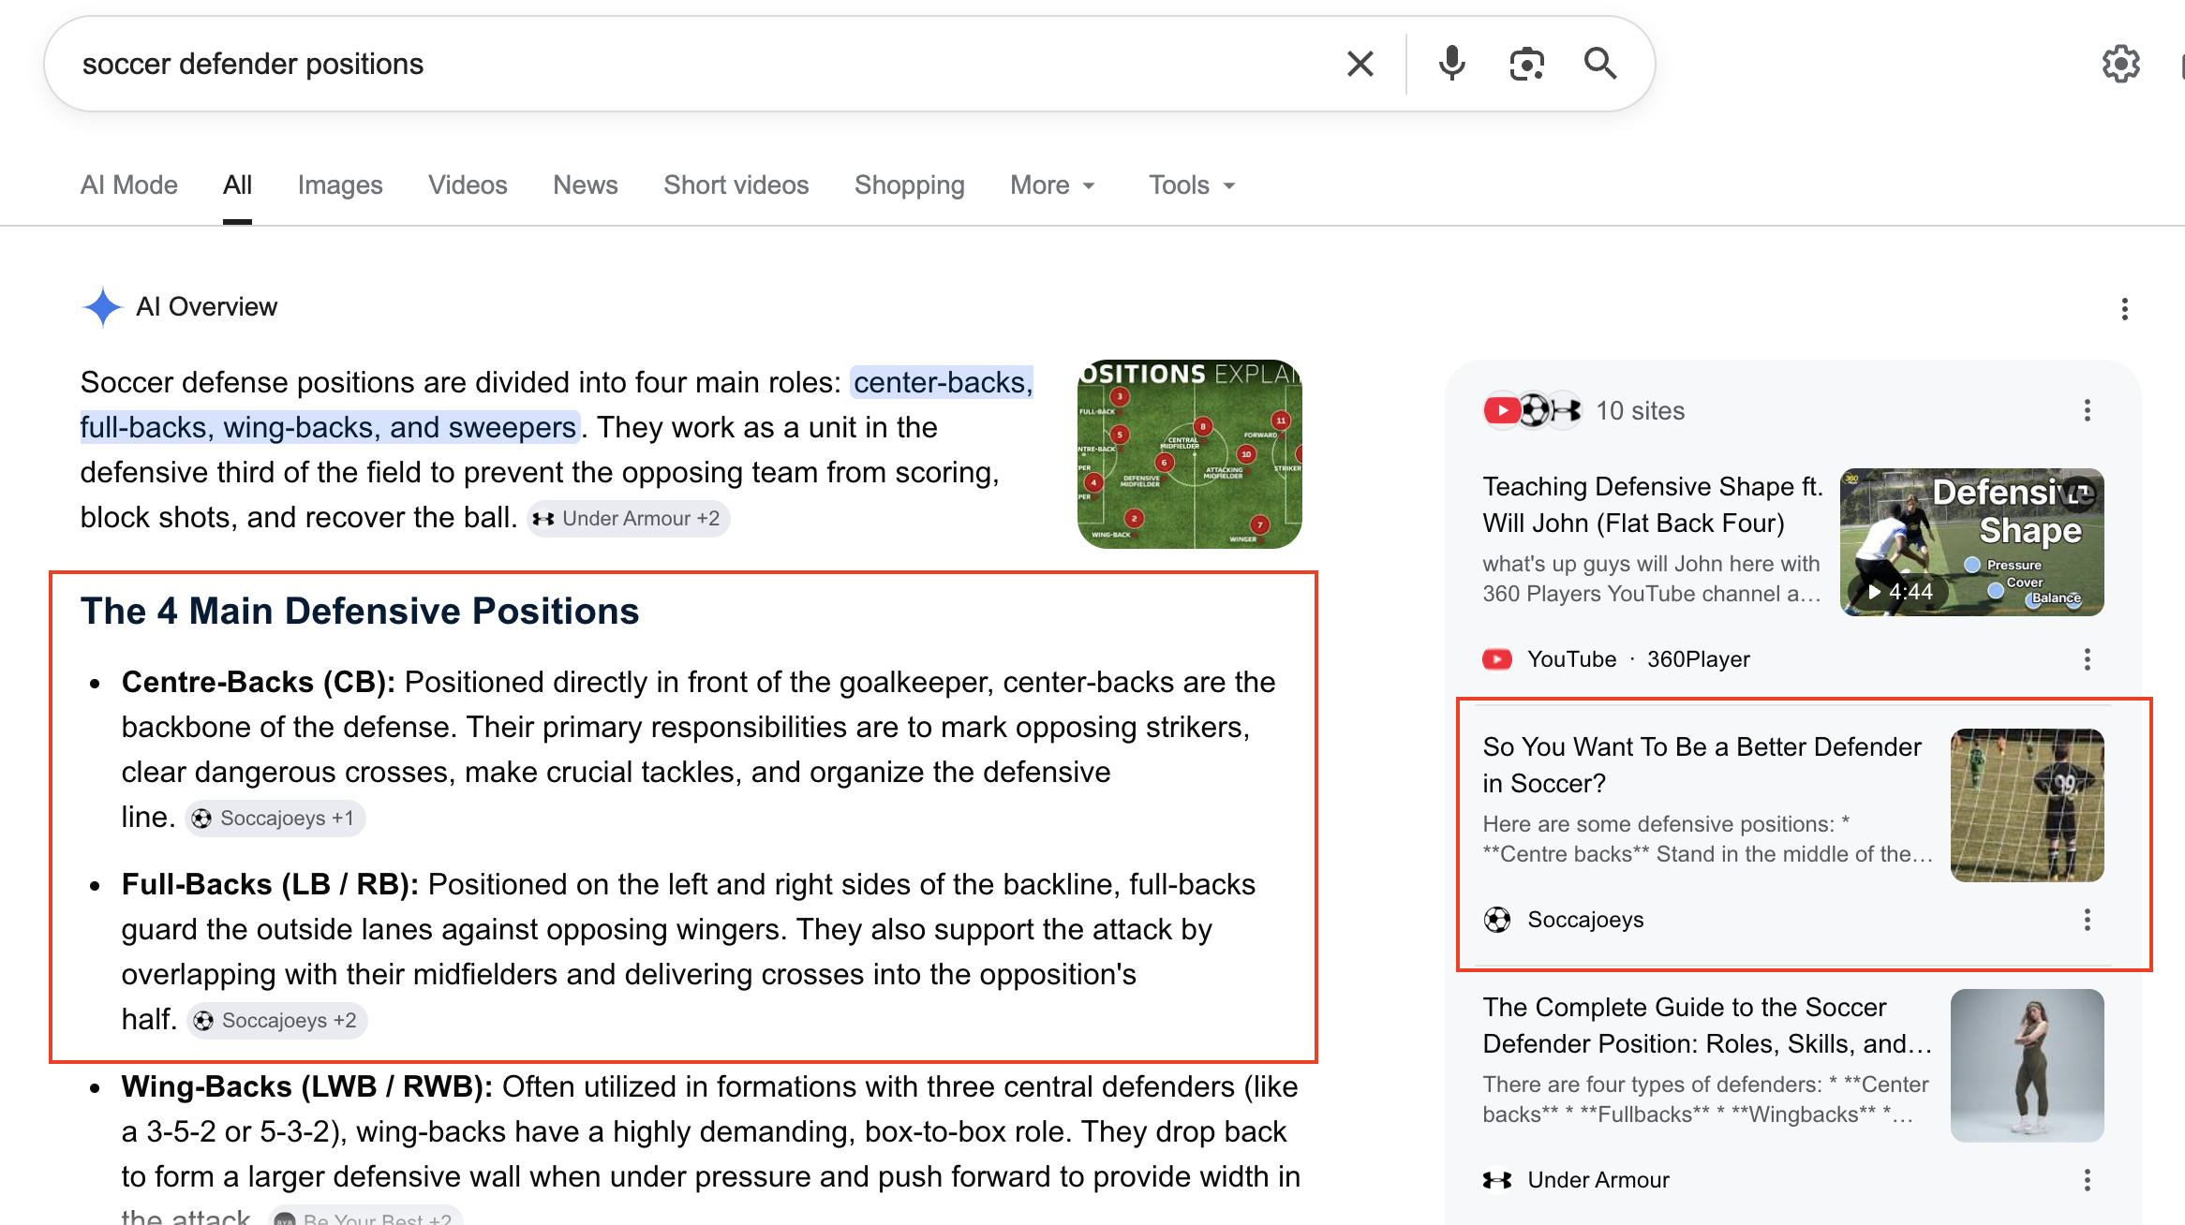Start voice search with the microphone icon
Screen dimensions: 2185x1225
pos(1451,64)
